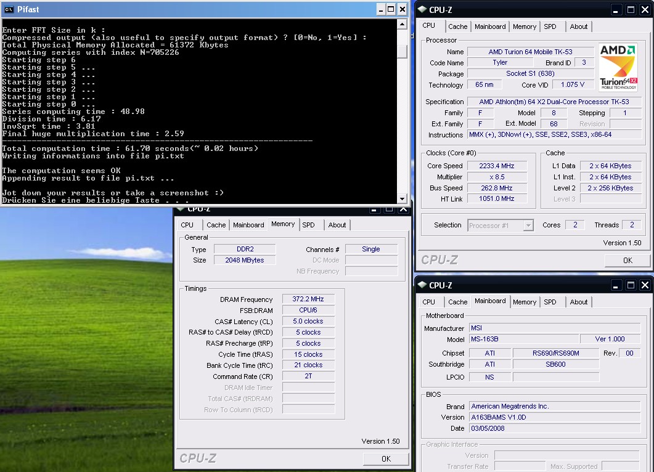Open CPU tab in the Mainboard CPU-Z window
Screen dimensions: 654x472
tap(429, 302)
